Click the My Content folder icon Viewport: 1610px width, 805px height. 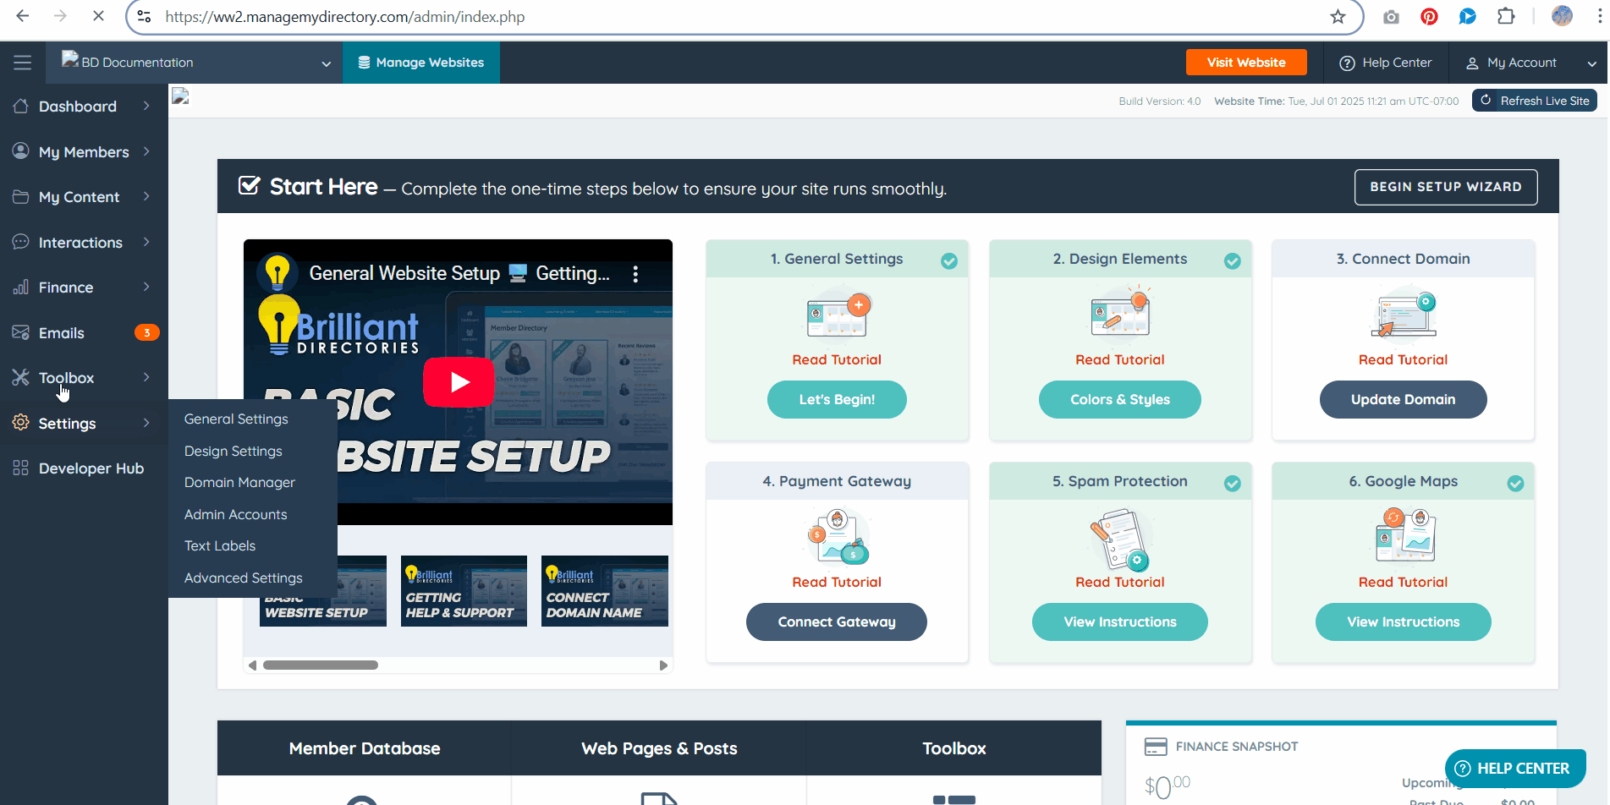point(21,196)
